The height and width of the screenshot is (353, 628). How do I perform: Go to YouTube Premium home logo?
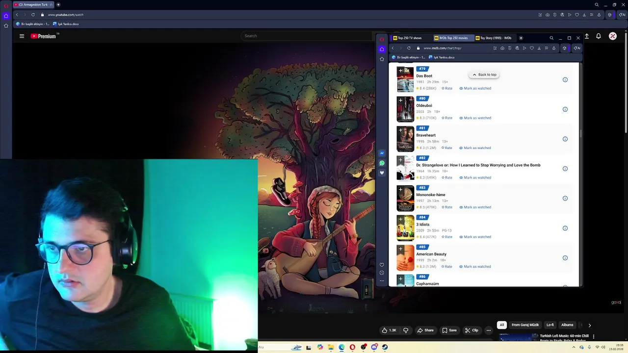click(x=44, y=36)
